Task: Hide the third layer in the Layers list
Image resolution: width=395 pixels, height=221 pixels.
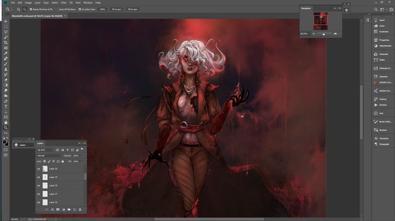Action: [38, 186]
